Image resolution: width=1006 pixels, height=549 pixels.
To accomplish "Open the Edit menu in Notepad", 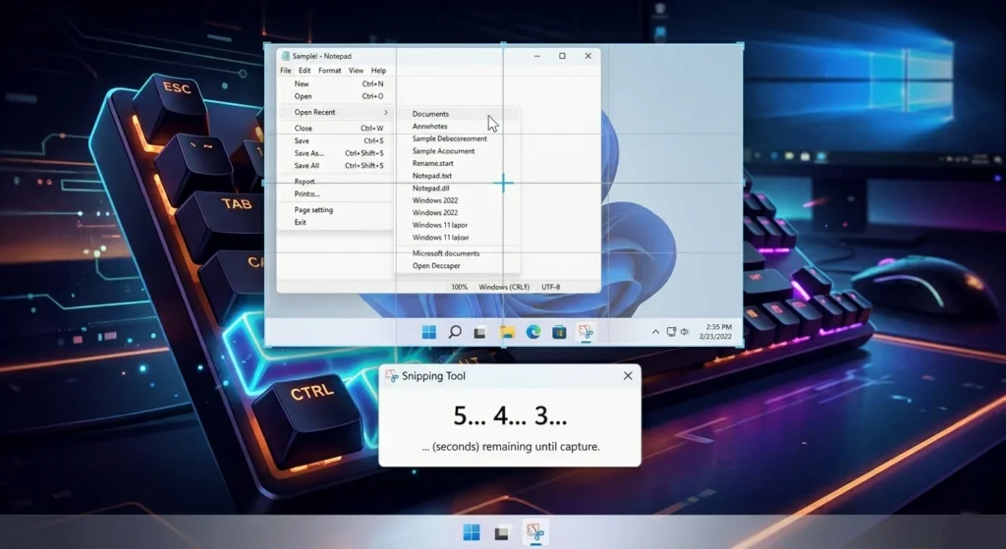I will pos(305,71).
